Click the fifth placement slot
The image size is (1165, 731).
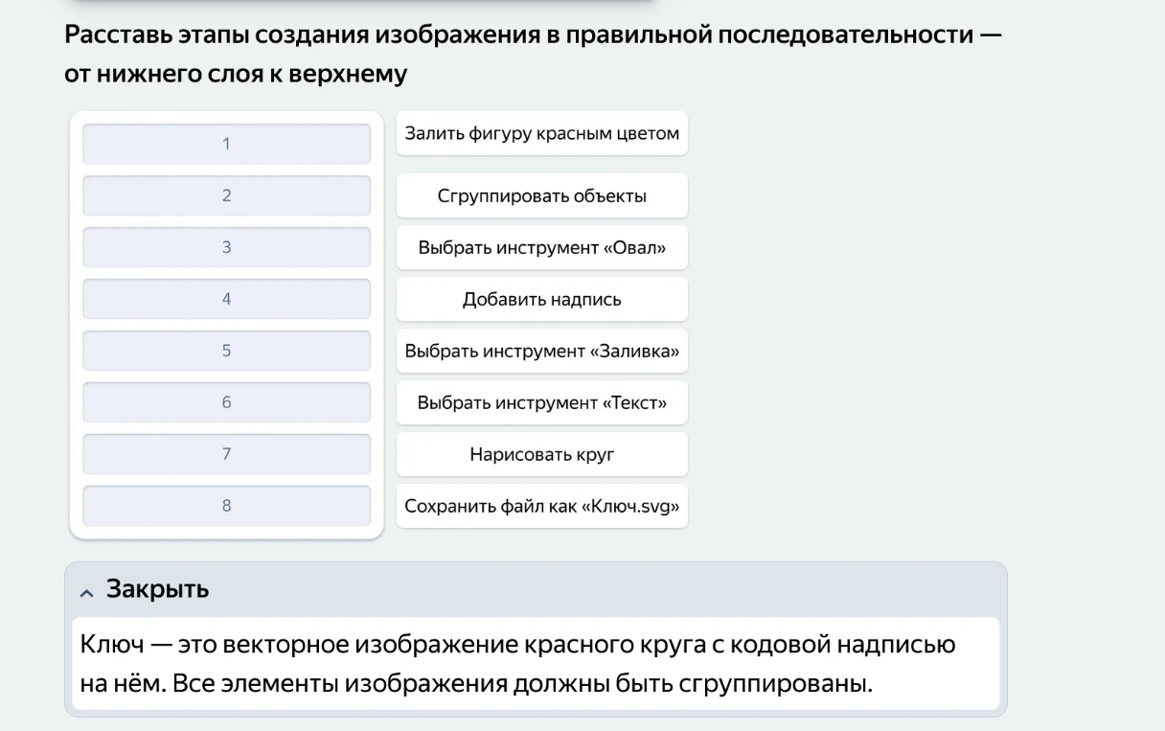(226, 351)
